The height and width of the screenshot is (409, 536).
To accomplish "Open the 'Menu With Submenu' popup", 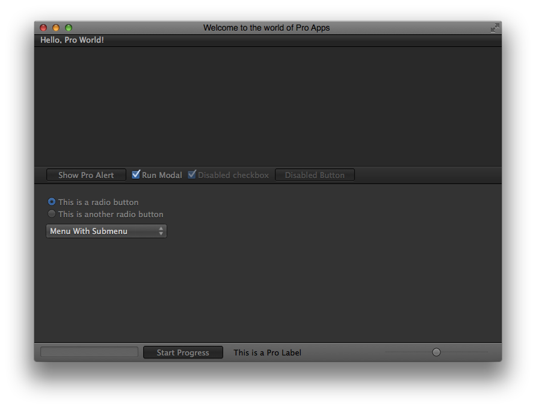I will tap(102, 231).
